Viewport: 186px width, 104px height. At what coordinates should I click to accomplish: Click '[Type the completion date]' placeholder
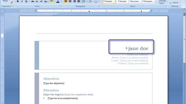coord(78,94)
